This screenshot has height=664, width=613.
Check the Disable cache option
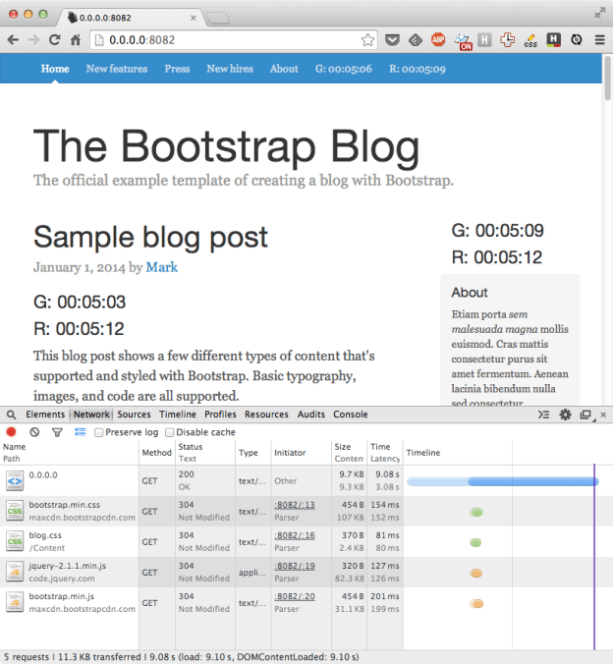coord(170,432)
